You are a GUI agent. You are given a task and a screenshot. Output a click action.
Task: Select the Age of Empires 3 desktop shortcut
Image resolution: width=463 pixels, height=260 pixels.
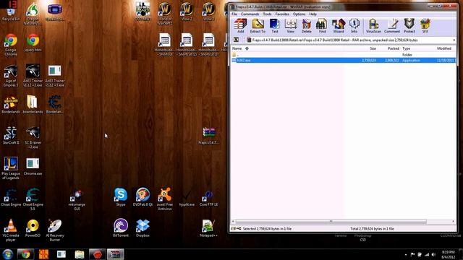(x=11, y=75)
